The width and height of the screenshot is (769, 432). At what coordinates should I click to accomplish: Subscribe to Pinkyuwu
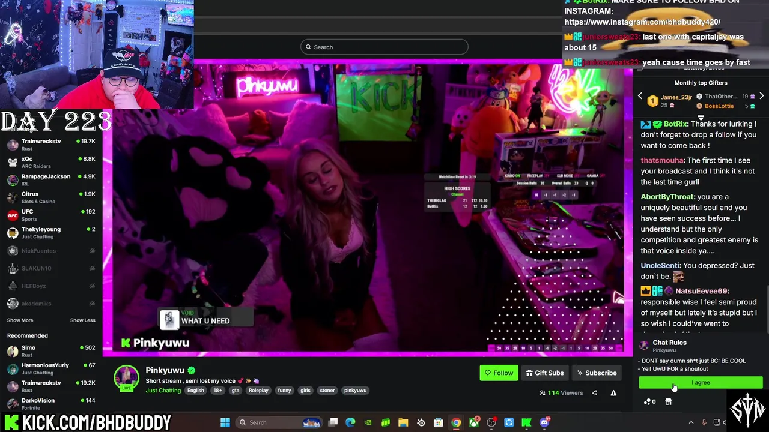(597, 373)
